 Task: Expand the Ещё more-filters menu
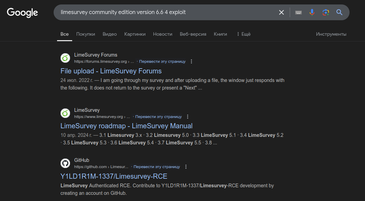click(243, 34)
